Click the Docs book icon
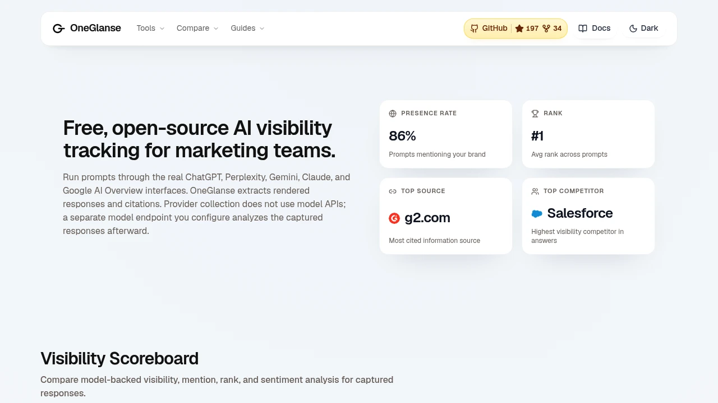718x403 pixels. point(583,29)
